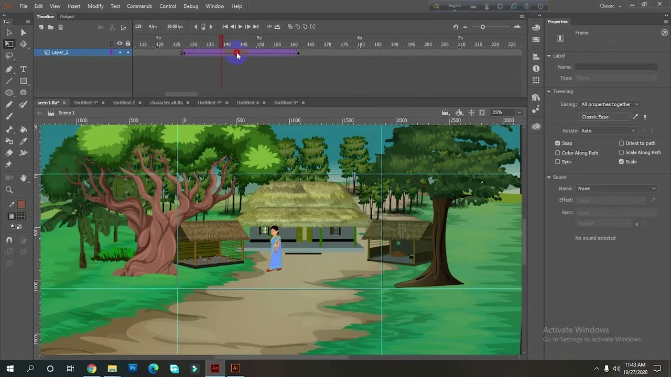Viewport: 671px width, 377px height.
Task: Create a new layer in Timeline
Action: (41, 27)
